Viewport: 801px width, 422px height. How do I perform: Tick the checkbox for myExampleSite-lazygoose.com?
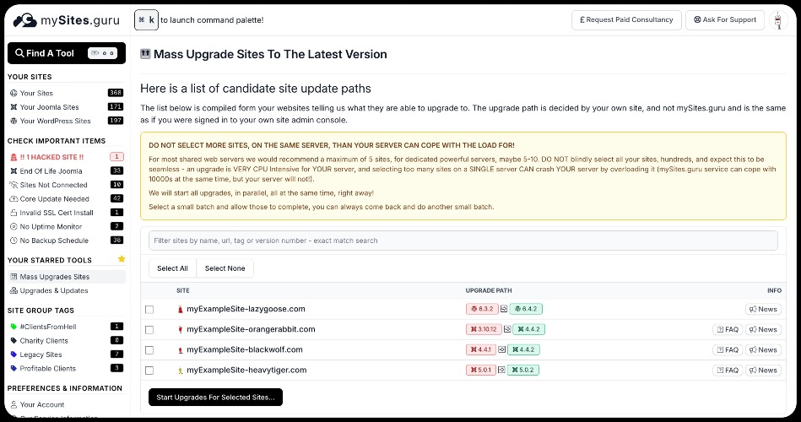tap(149, 309)
